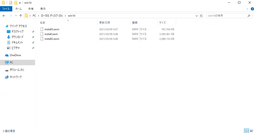Select PC in the breadcrumb path
Screen dimensions: 254x133
coord(34,16)
